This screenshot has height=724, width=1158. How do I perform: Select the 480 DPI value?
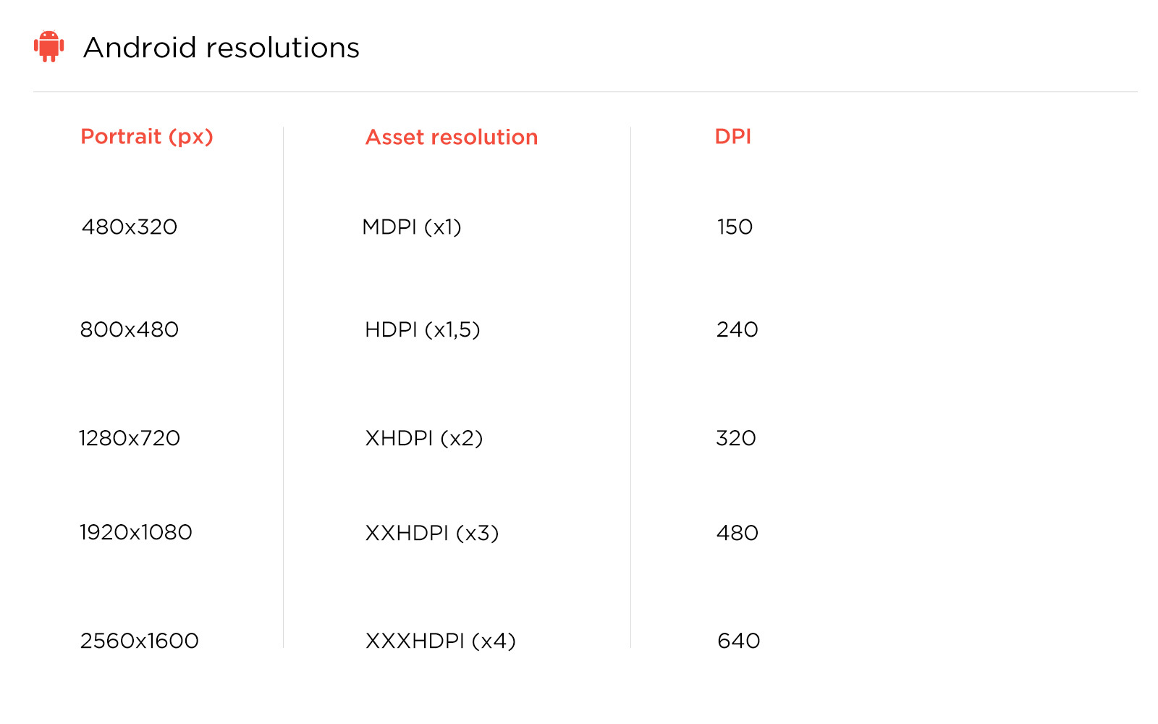737,534
